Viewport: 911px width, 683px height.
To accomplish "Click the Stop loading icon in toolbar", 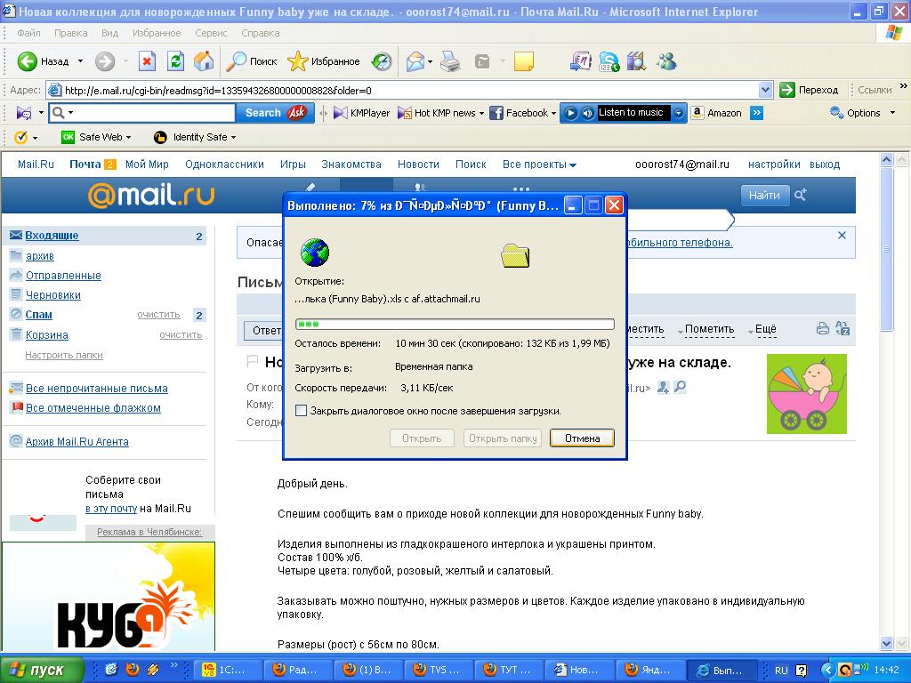I will coord(147,61).
